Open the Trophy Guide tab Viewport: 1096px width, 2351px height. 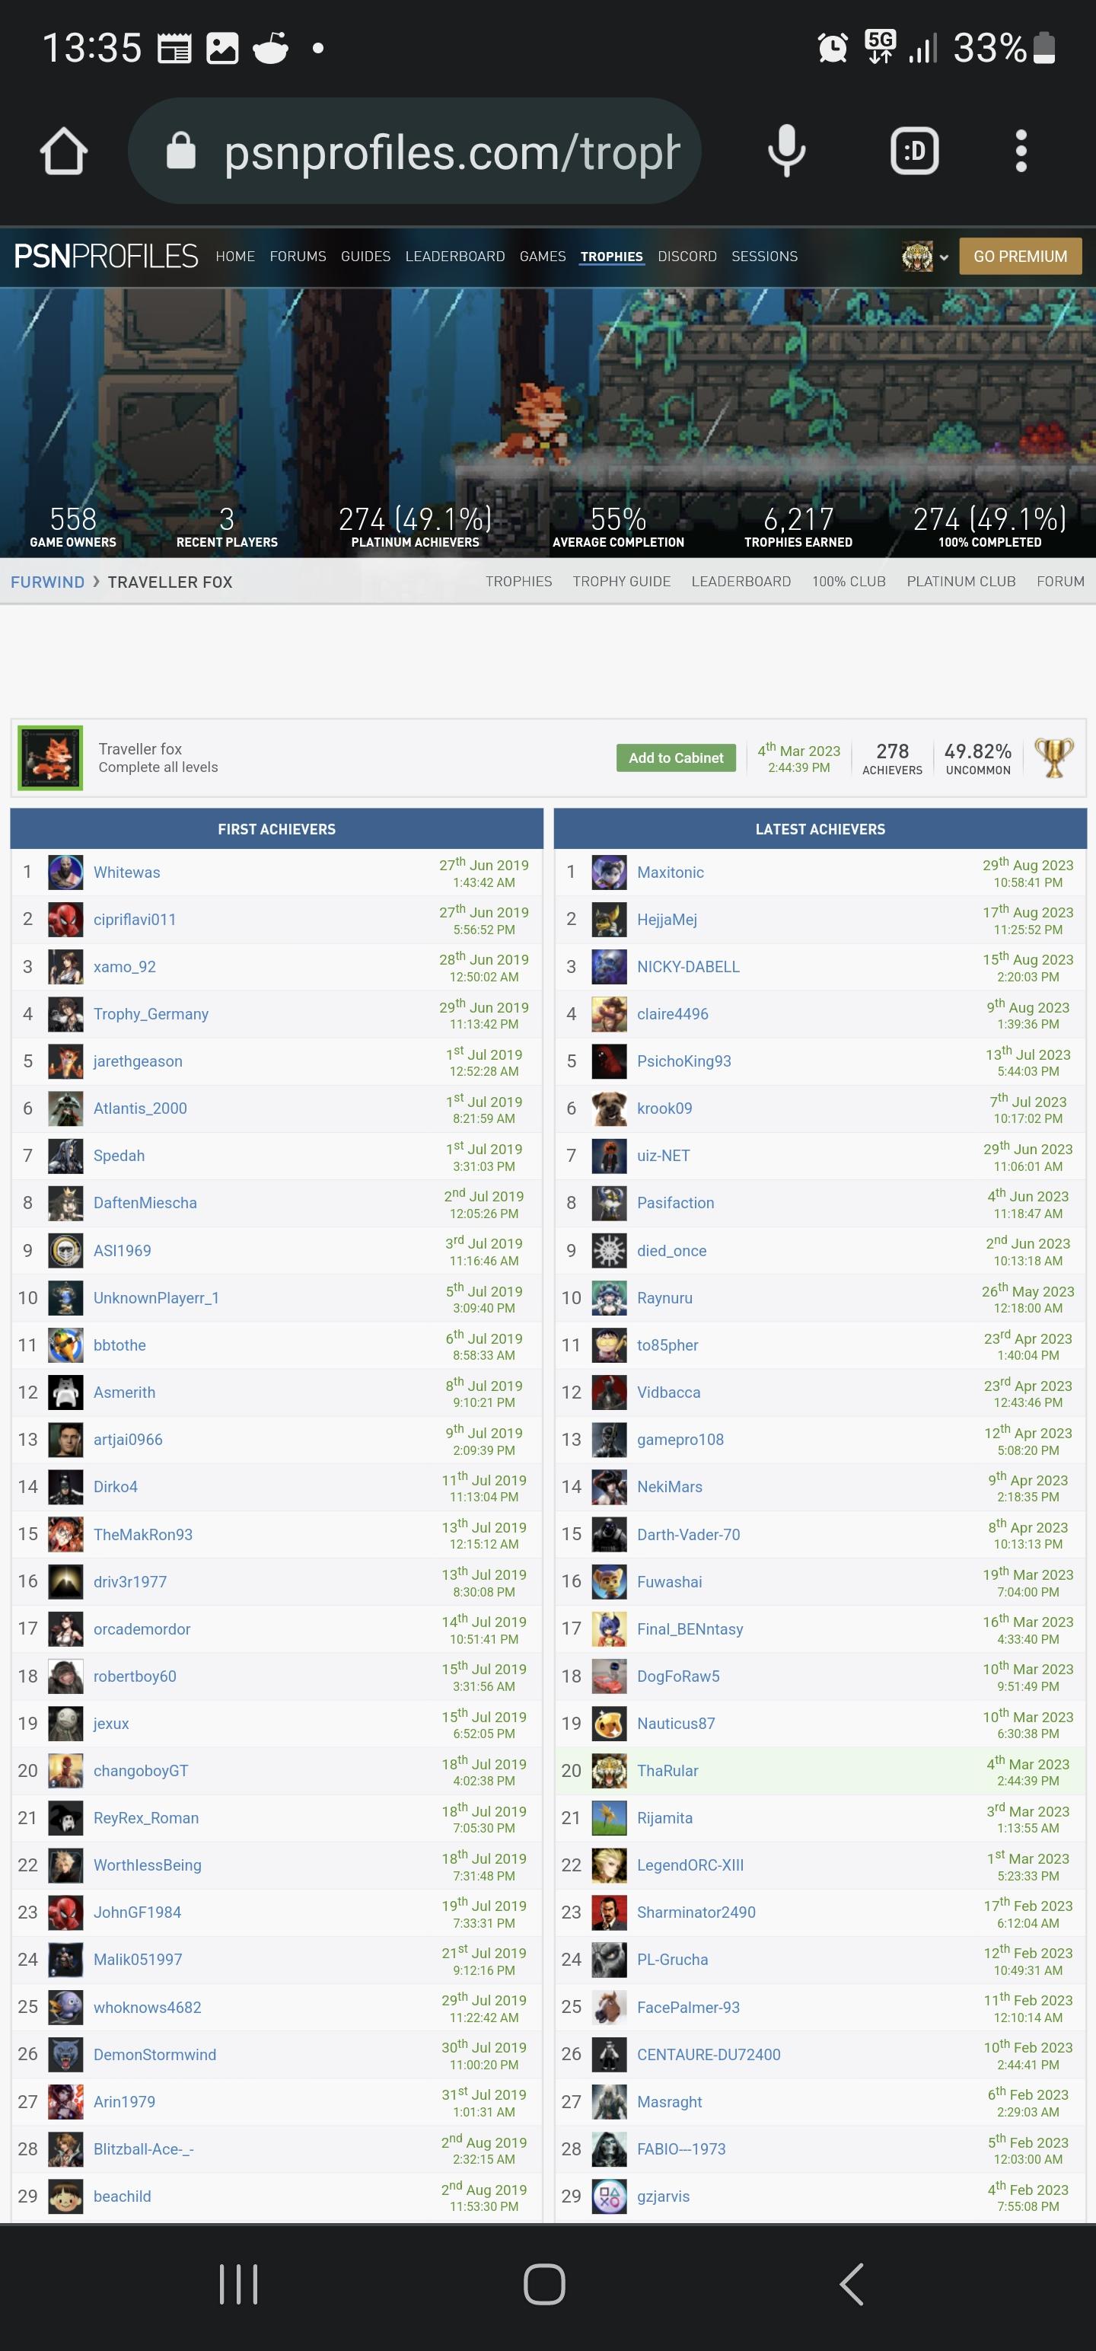click(620, 582)
